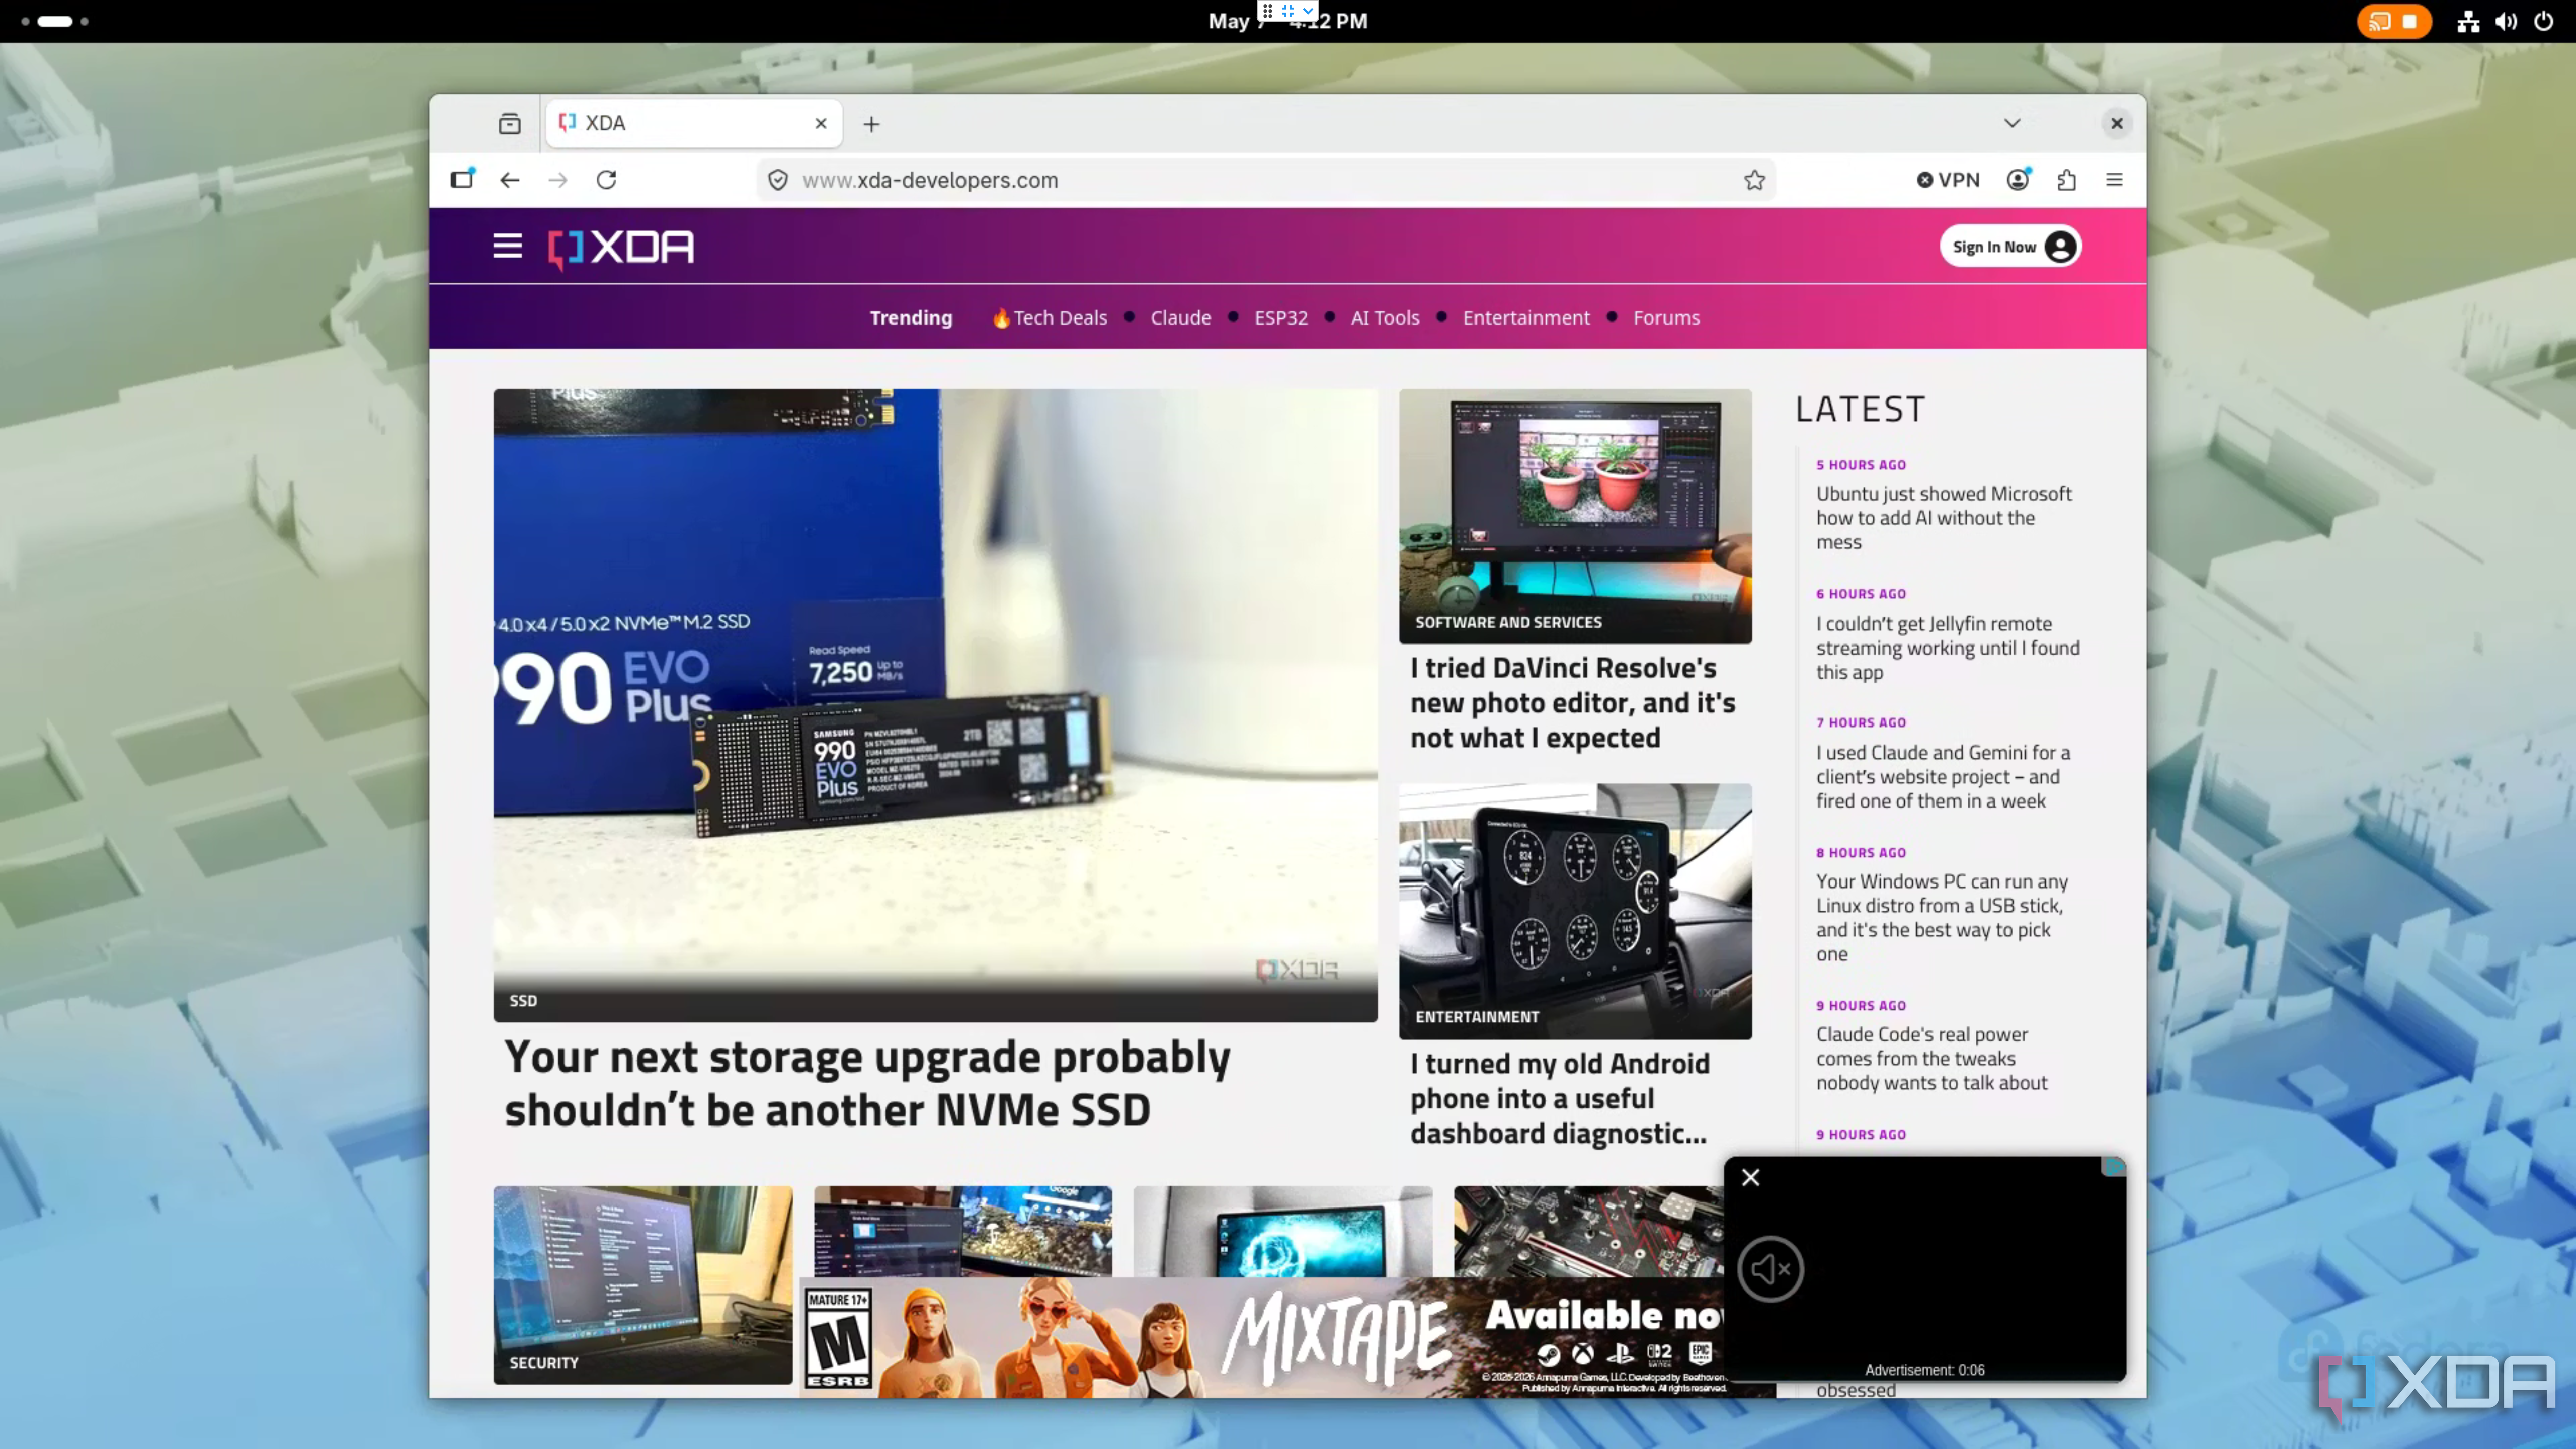Open the XDA site hamburger menu

click(507, 246)
